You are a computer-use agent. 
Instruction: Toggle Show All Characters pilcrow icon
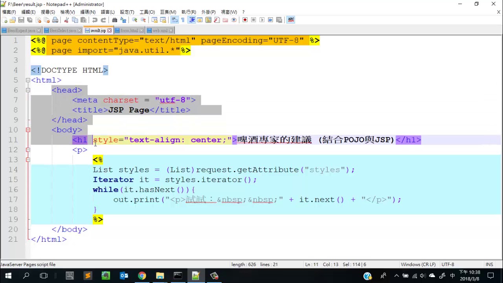tap(183, 20)
